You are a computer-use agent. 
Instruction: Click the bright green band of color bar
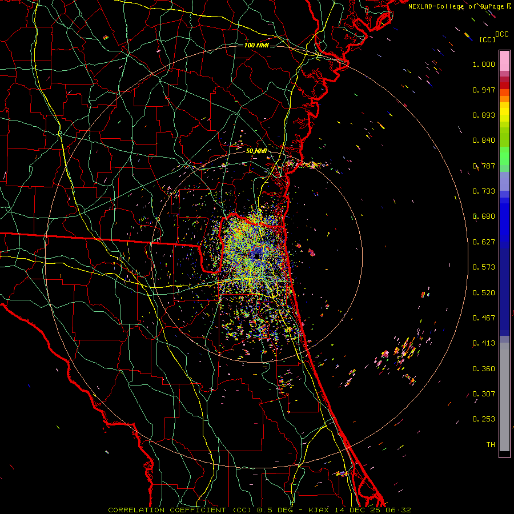(x=504, y=156)
